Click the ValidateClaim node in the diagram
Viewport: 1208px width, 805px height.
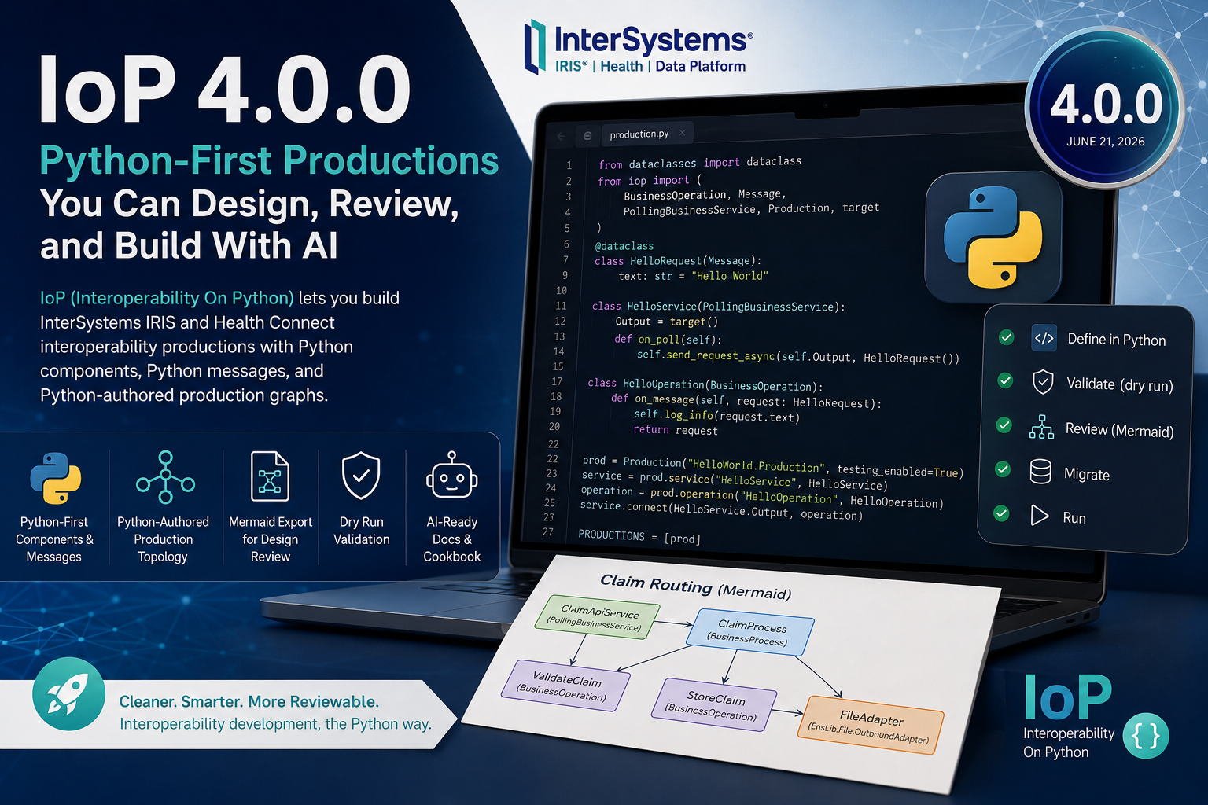pos(565,686)
